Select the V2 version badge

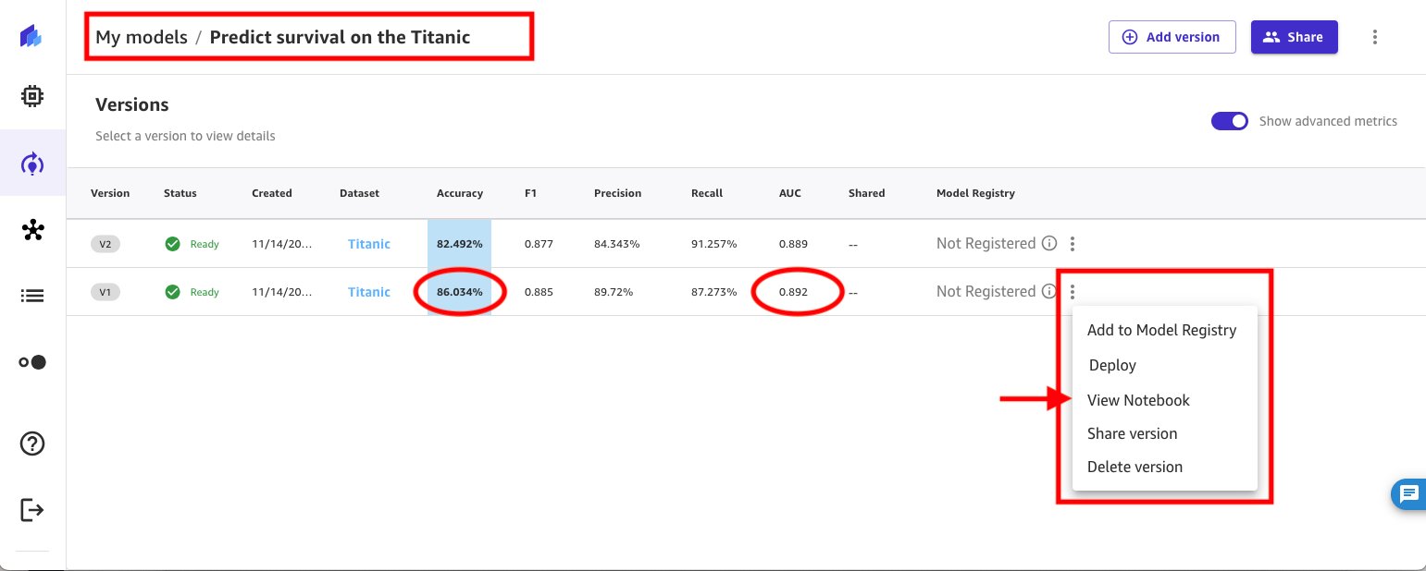(105, 244)
